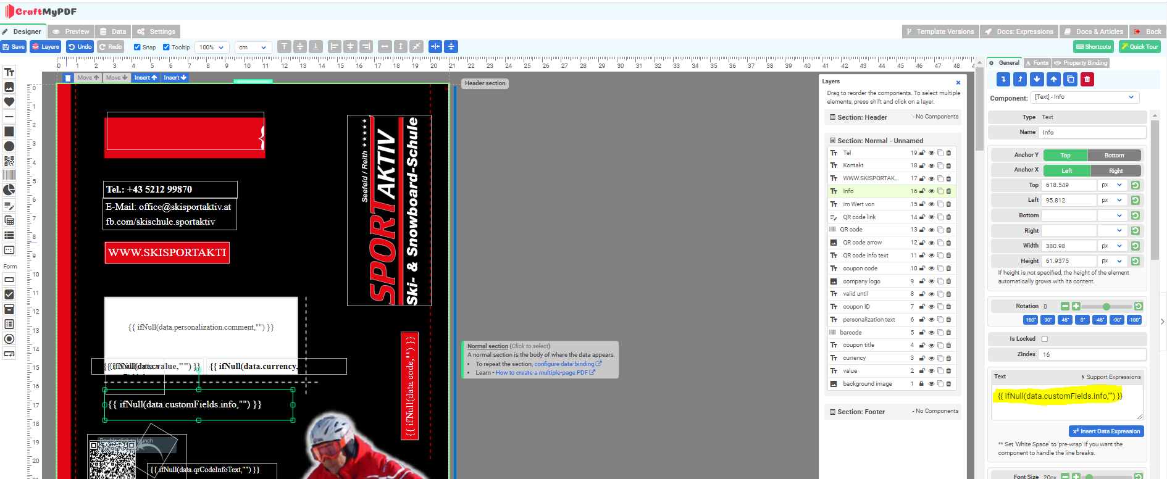Delete the Tel layer via trash icon
This screenshot has height=479, width=1167.
pos(948,153)
